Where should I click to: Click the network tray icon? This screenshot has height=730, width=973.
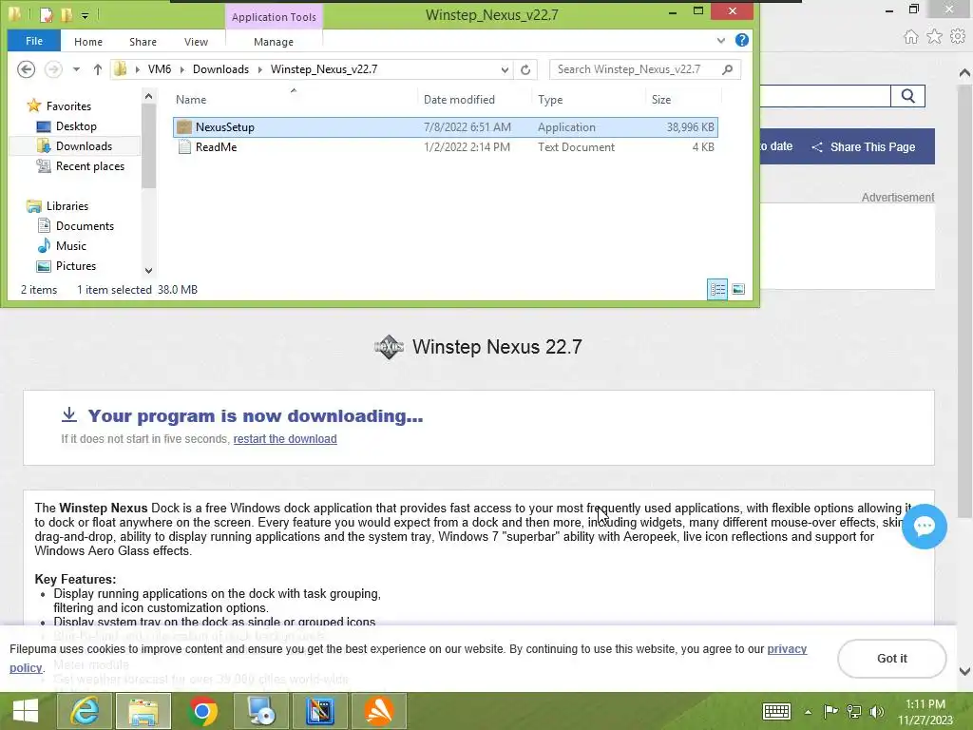pos(854,711)
